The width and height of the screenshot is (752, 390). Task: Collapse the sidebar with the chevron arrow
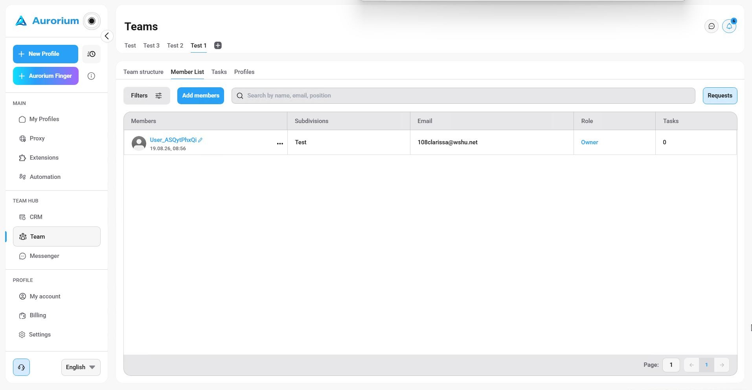point(107,36)
